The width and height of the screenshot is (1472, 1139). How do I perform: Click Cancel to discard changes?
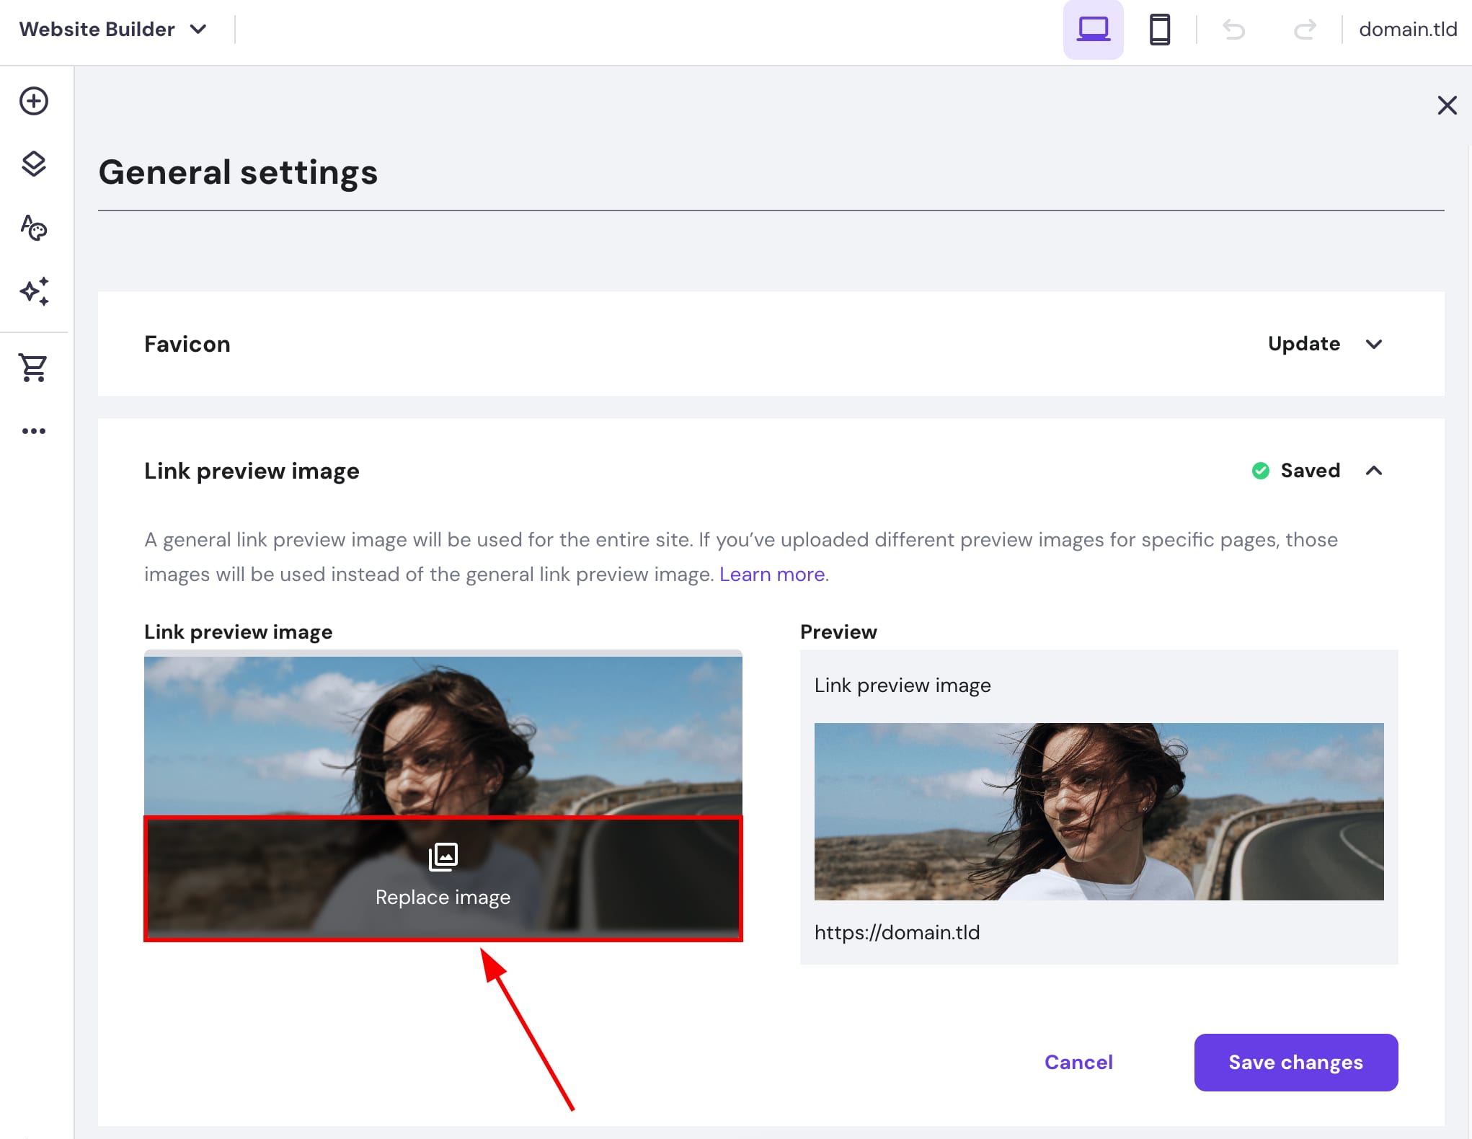click(1078, 1062)
